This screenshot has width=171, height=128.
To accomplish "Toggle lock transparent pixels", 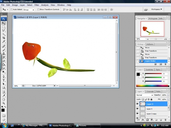I will [143, 99].
